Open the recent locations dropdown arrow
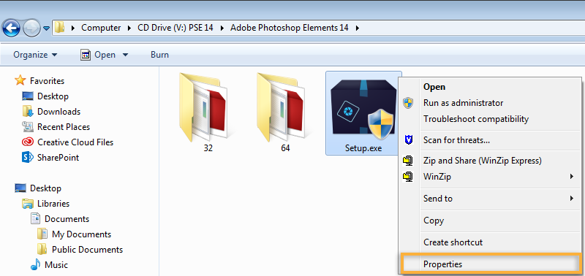This screenshot has height=276, width=585. coord(46,28)
